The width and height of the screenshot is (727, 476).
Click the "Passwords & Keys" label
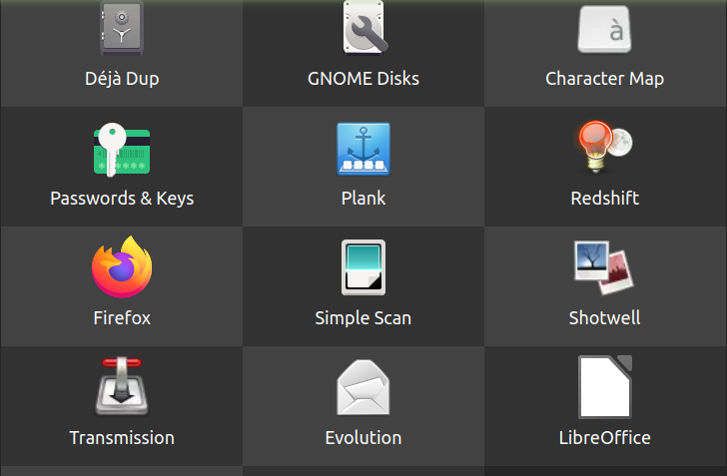pyautogui.click(x=122, y=199)
